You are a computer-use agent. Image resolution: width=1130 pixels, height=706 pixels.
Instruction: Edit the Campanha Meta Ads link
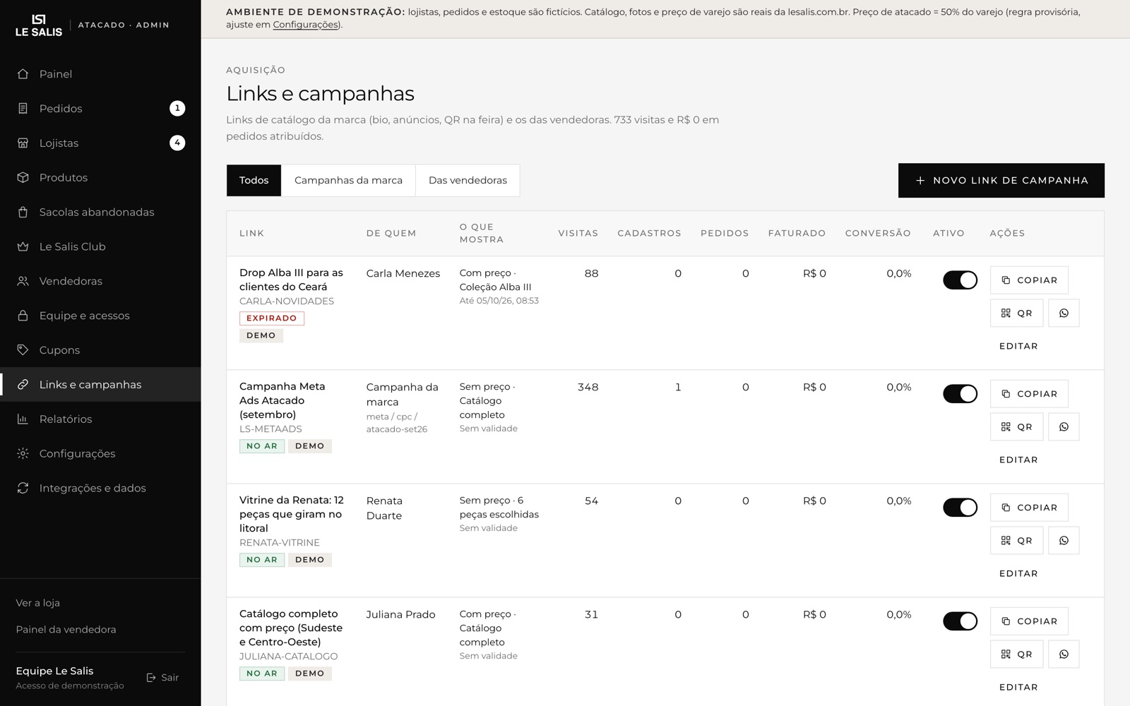click(x=1018, y=460)
